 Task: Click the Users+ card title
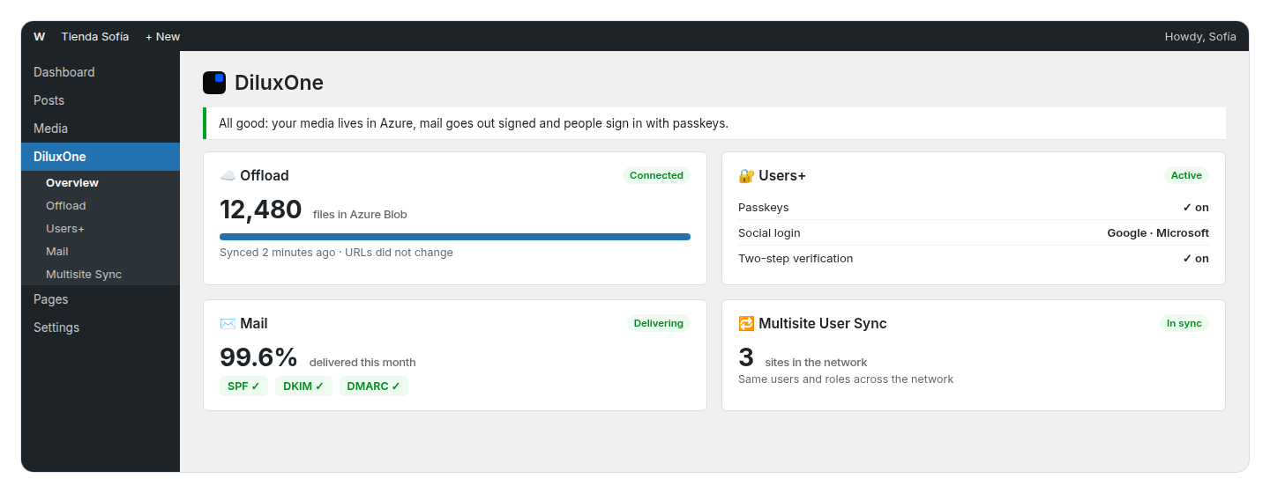[782, 175]
